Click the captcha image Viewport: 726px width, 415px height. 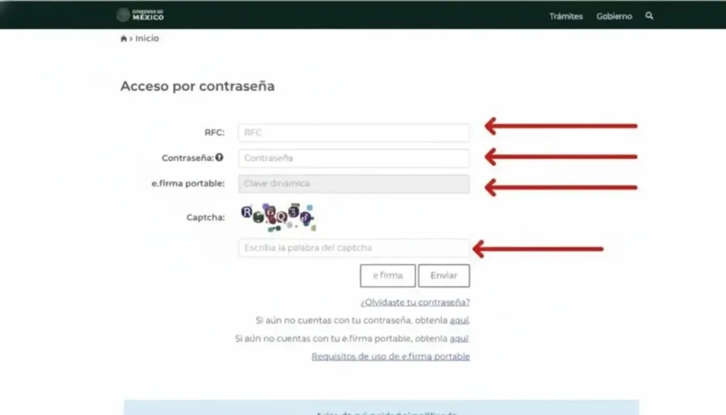(x=278, y=217)
